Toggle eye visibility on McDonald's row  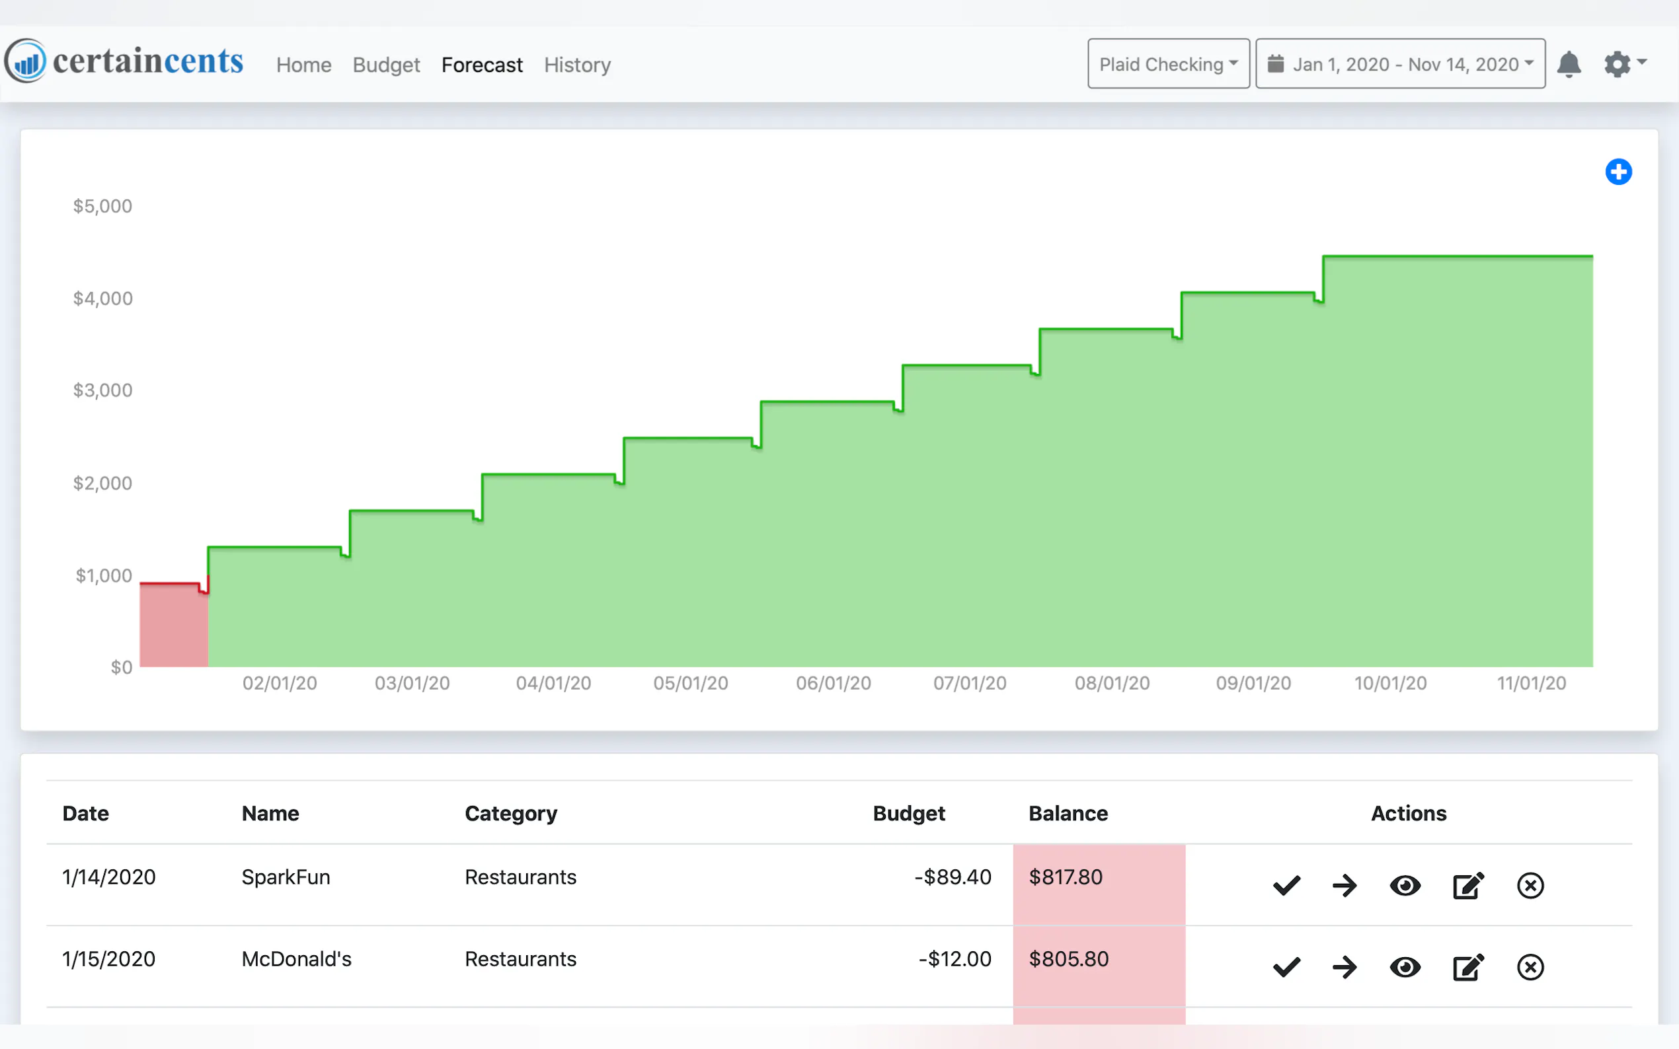point(1405,967)
